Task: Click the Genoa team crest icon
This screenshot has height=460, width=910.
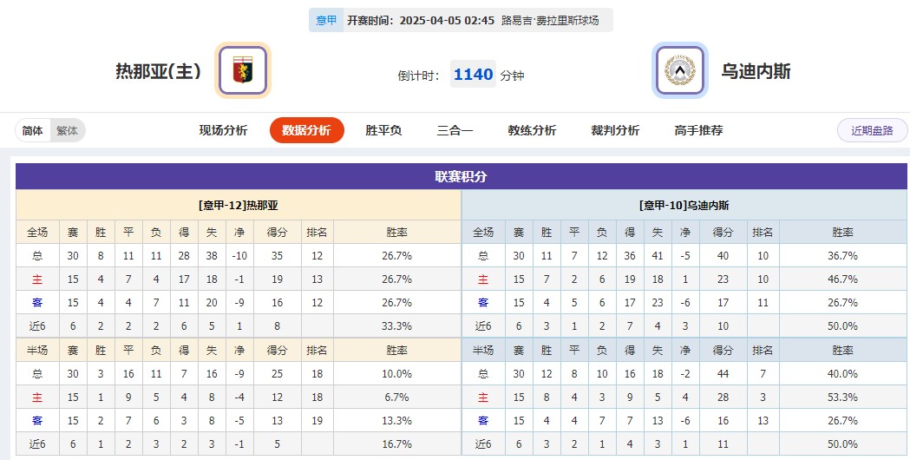Action: tap(243, 70)
